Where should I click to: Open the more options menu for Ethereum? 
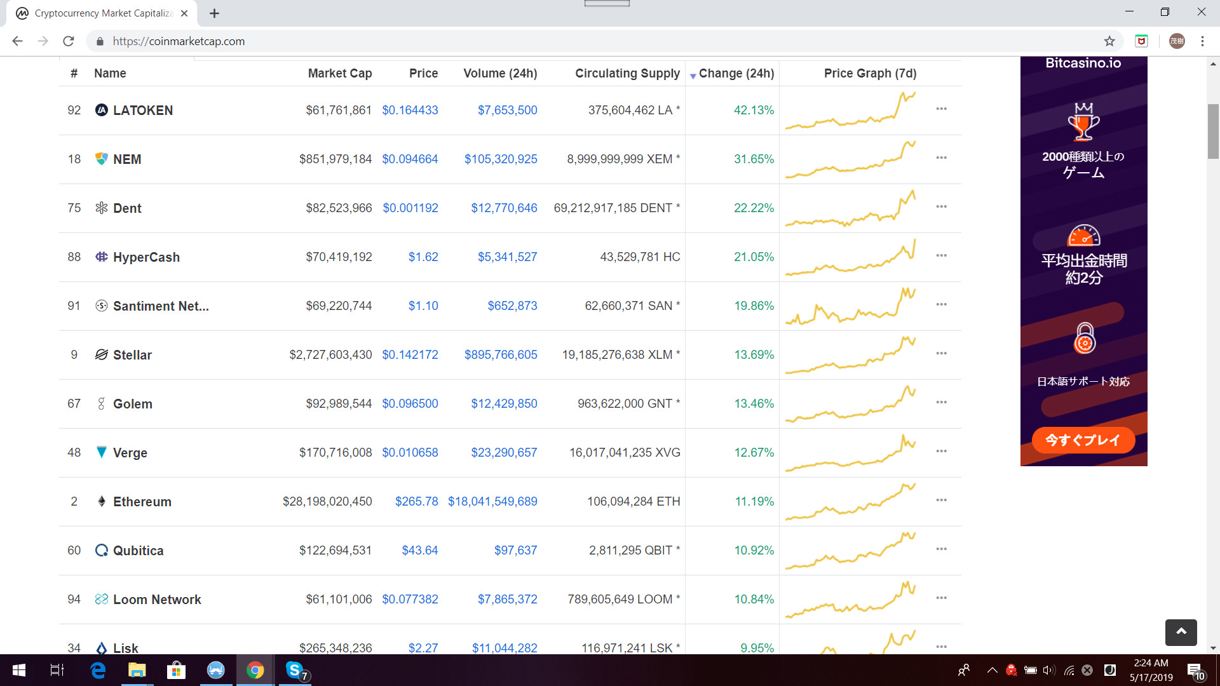click(x=941, y=501)
